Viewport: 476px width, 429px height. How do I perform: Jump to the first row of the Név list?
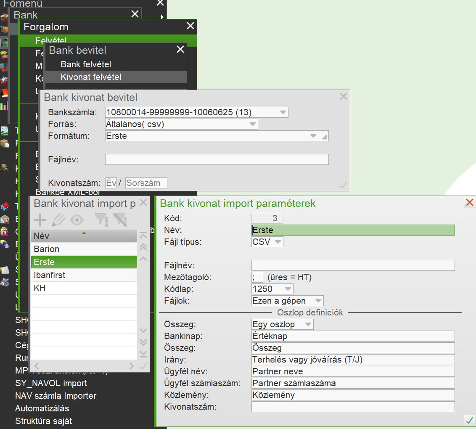pos(143,235)
